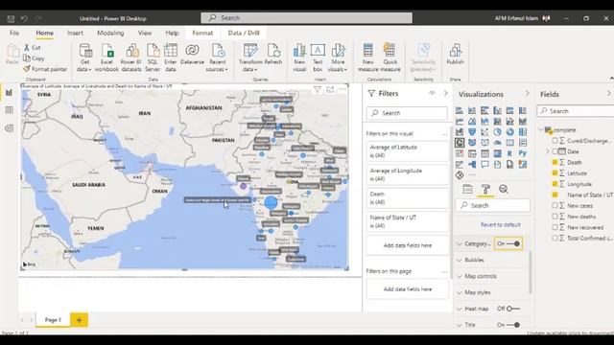The height and width of the screenshot is (345, 614).
Task: Collapse the Visualizations pane
Action: tap(527, 94)
